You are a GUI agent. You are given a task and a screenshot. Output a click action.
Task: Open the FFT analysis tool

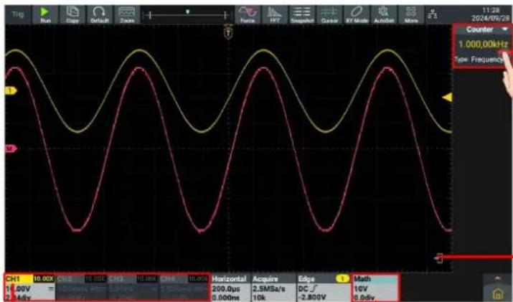(275, 15)
